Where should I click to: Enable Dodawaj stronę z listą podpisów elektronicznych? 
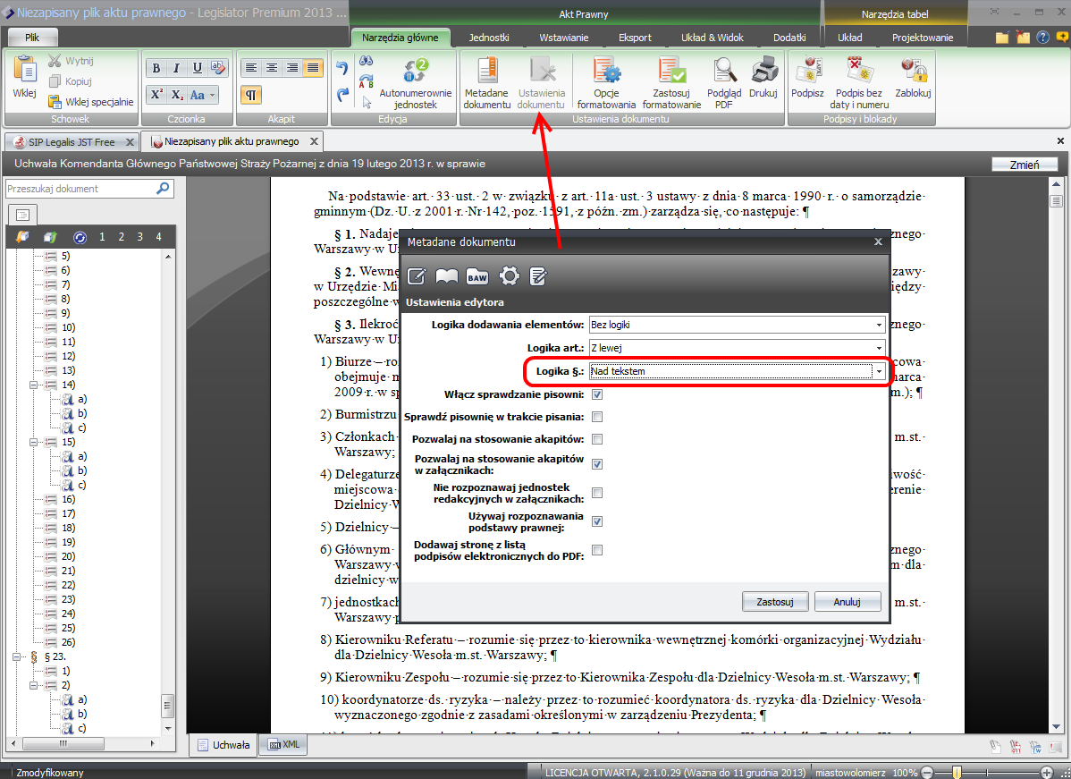597,550
